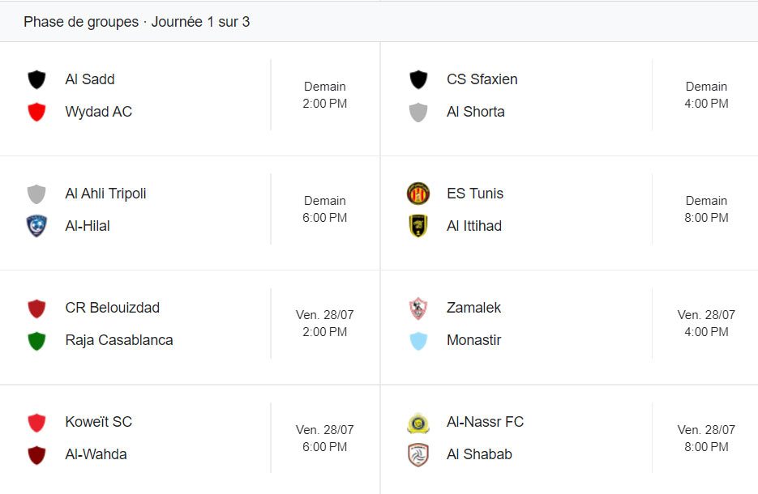The width and height of the screenshot is (758, 494).
Task: Click the ES Tunis club logo
Action: (x=418, y=194)
